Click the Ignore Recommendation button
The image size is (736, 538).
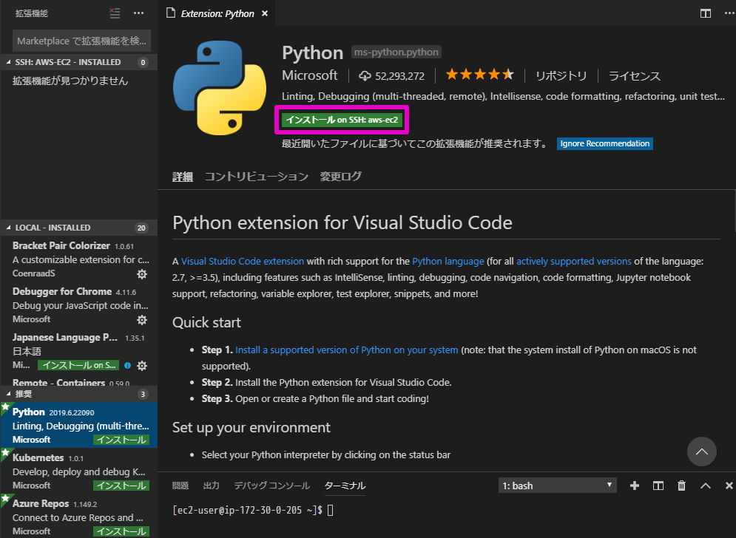[x=604, y=144]
